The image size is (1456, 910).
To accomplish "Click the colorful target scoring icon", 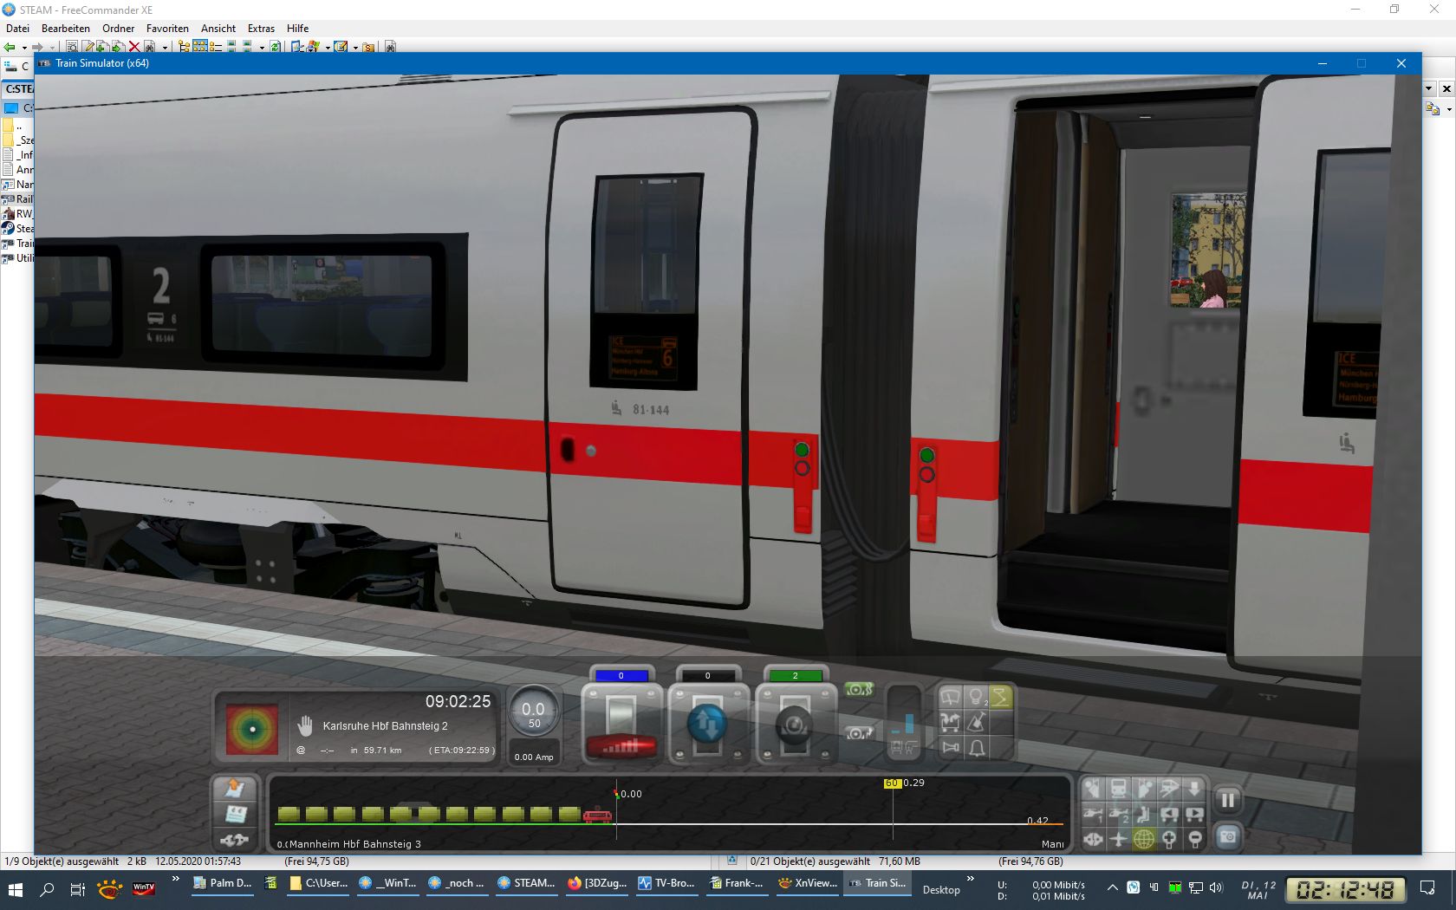I will (251, 729).
